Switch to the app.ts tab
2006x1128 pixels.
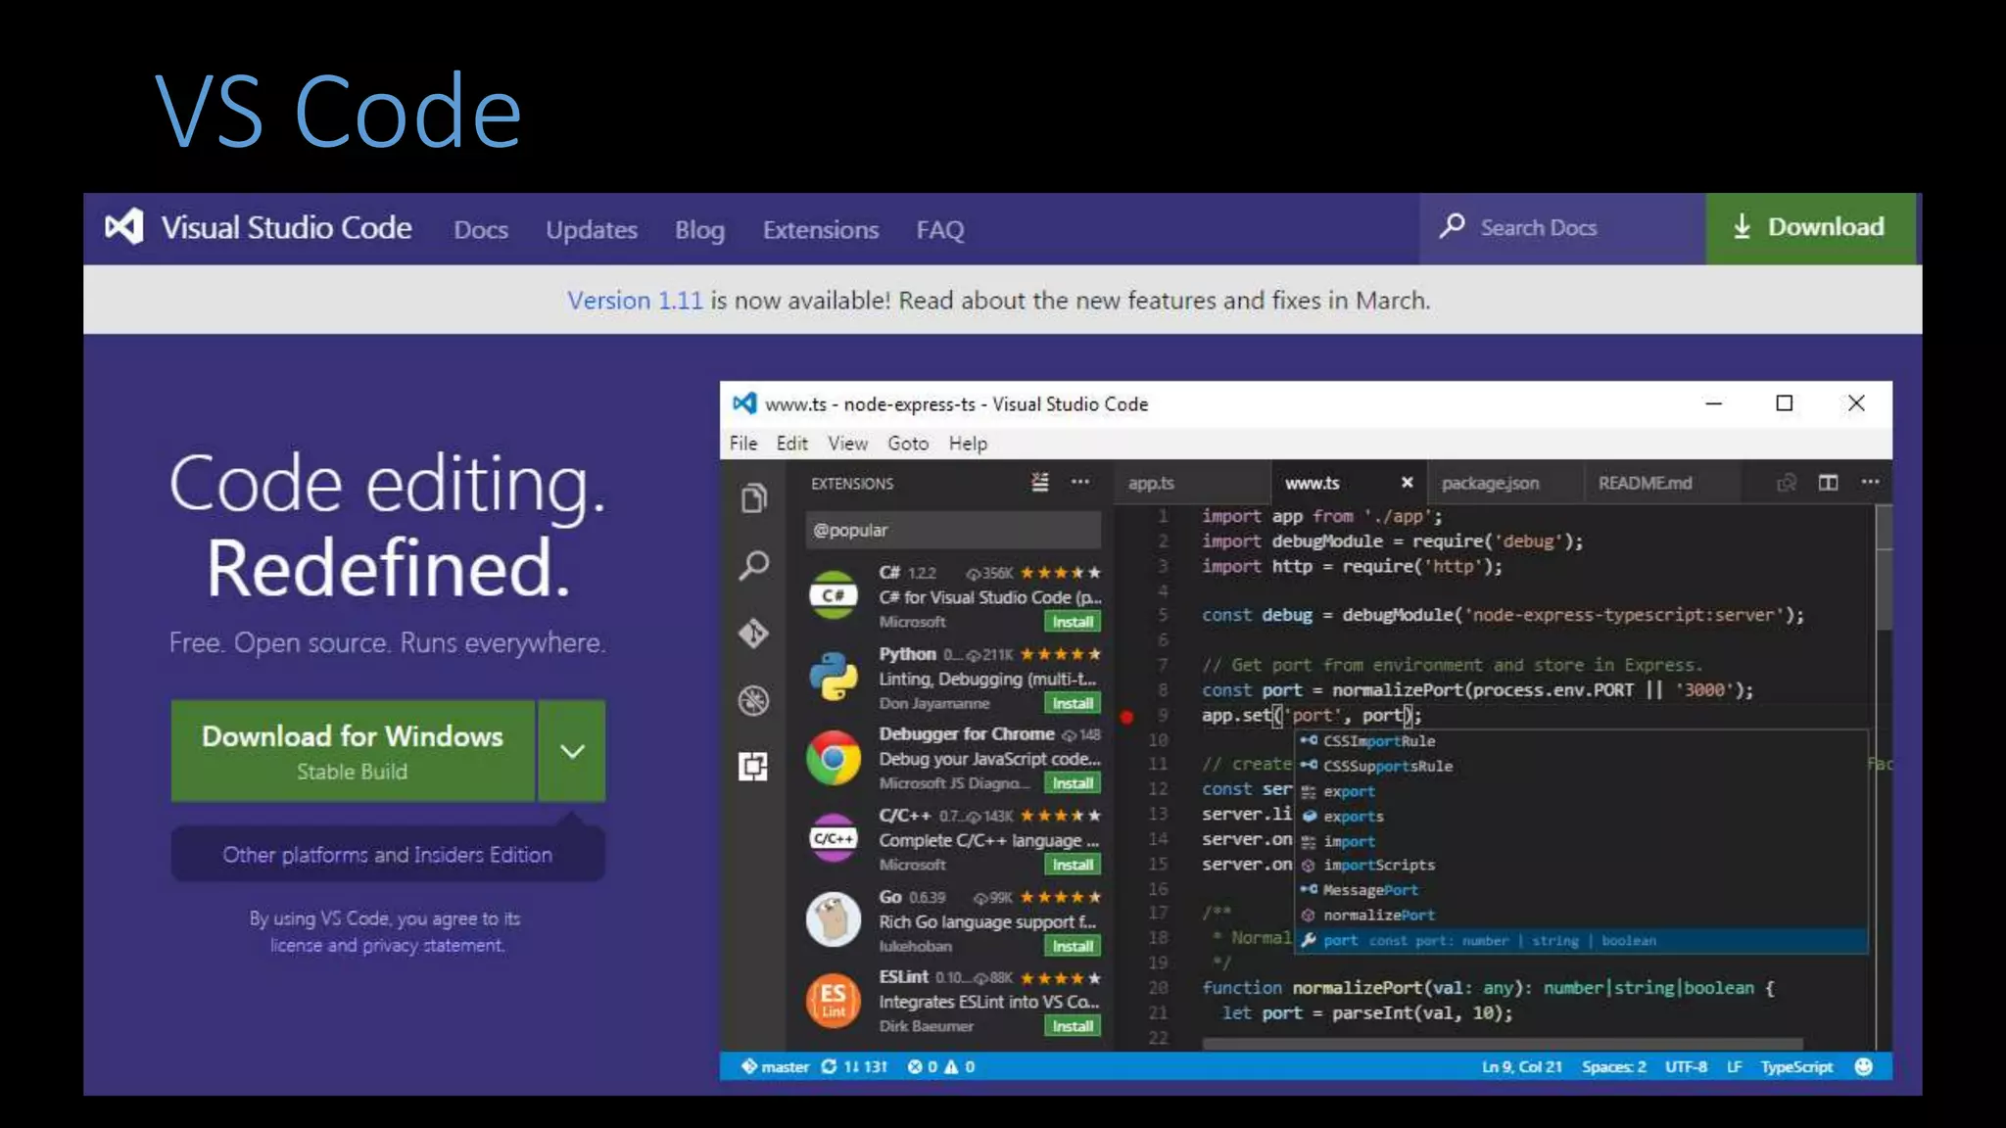click(1192, 483)
